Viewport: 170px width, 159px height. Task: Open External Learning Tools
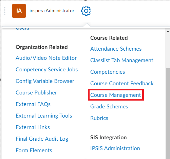(x=44, y=116)
